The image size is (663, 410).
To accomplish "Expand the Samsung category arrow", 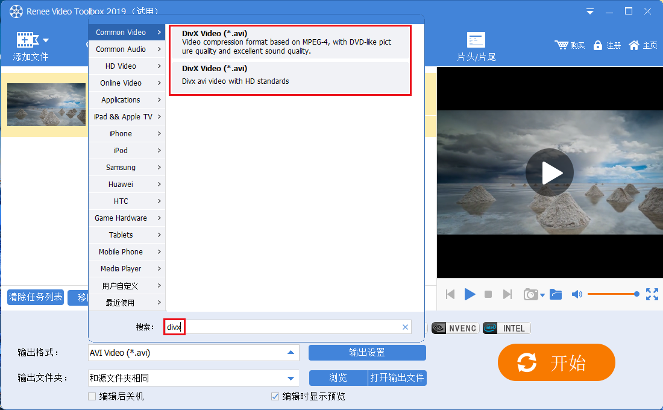I will pyautogui.click(x=159, y=168).
